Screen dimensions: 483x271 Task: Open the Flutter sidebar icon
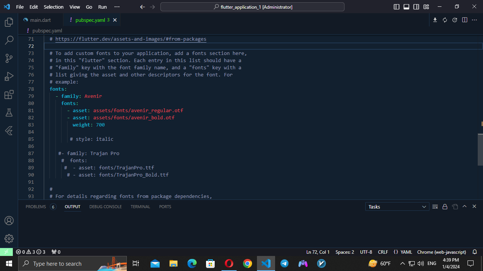pyautogui.click(x=9, y=131)
